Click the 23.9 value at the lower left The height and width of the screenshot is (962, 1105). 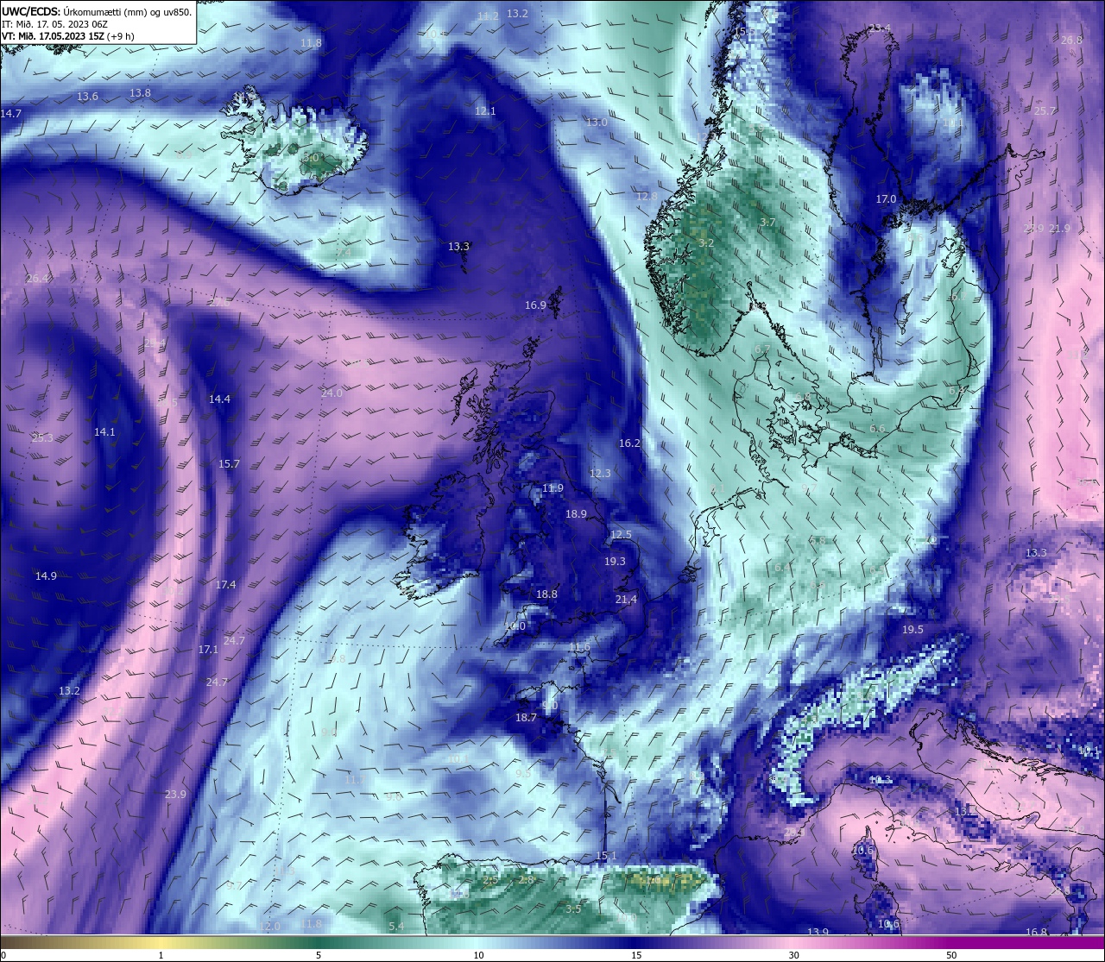(175, 795)
